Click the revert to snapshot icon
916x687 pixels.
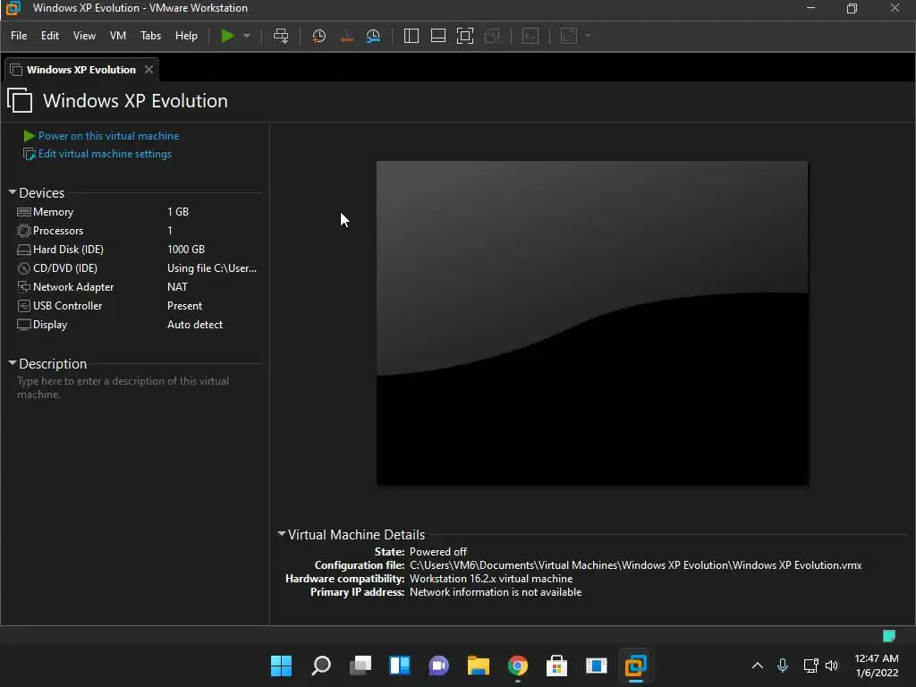coord(346,36)
